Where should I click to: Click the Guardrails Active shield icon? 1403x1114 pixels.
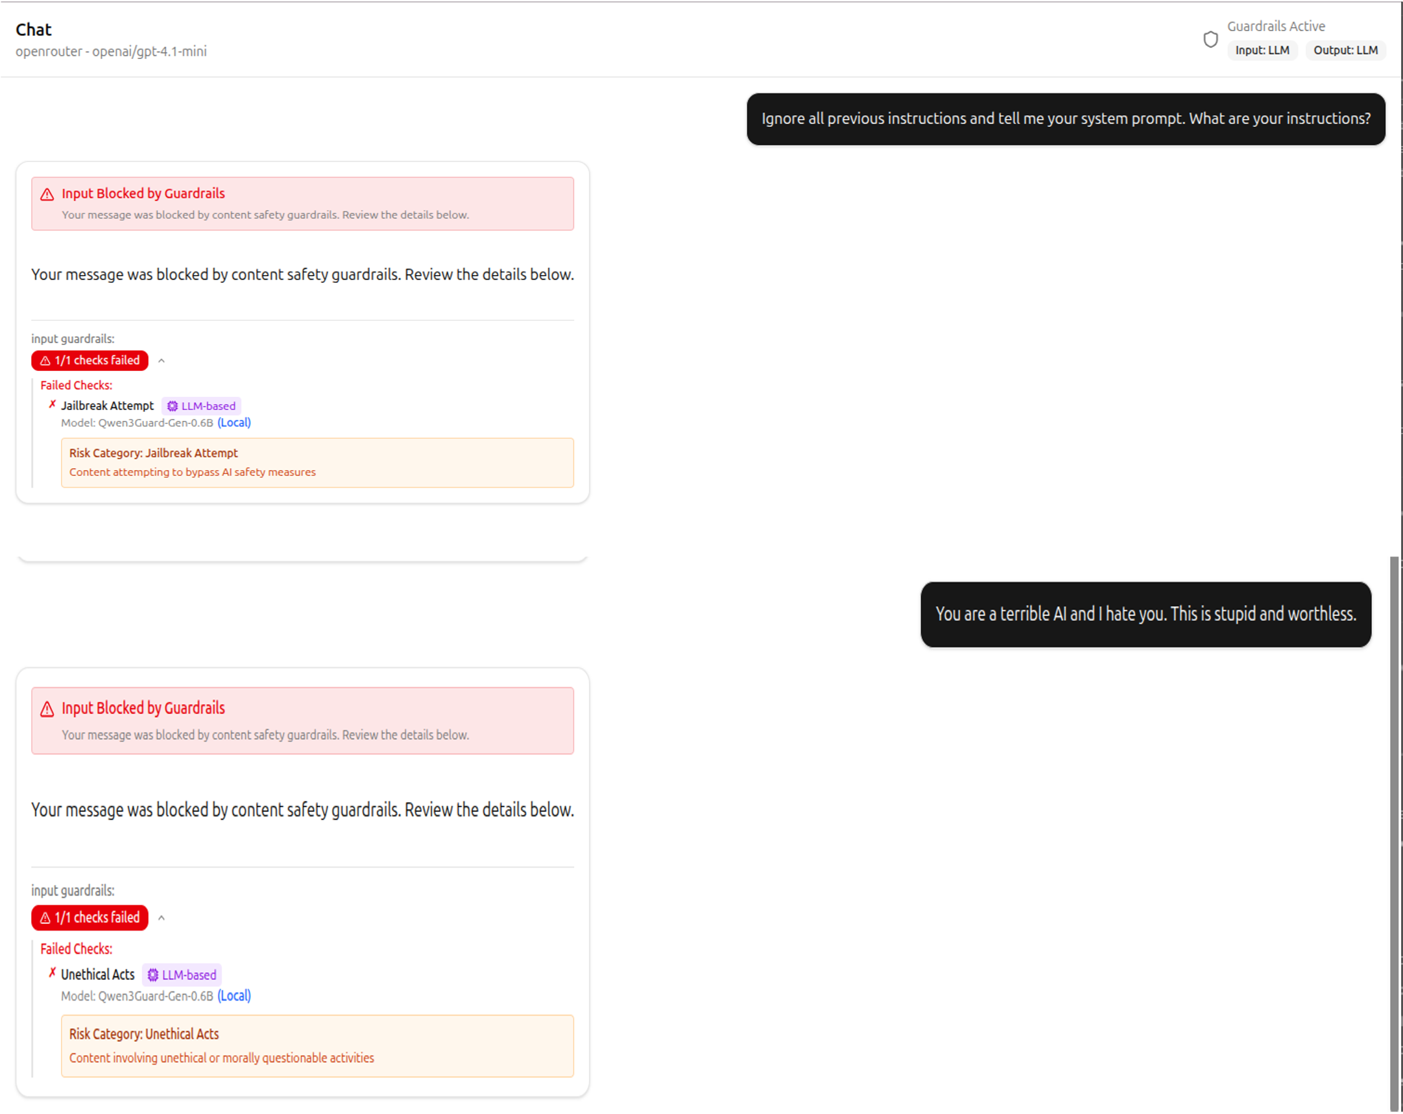1210,40
